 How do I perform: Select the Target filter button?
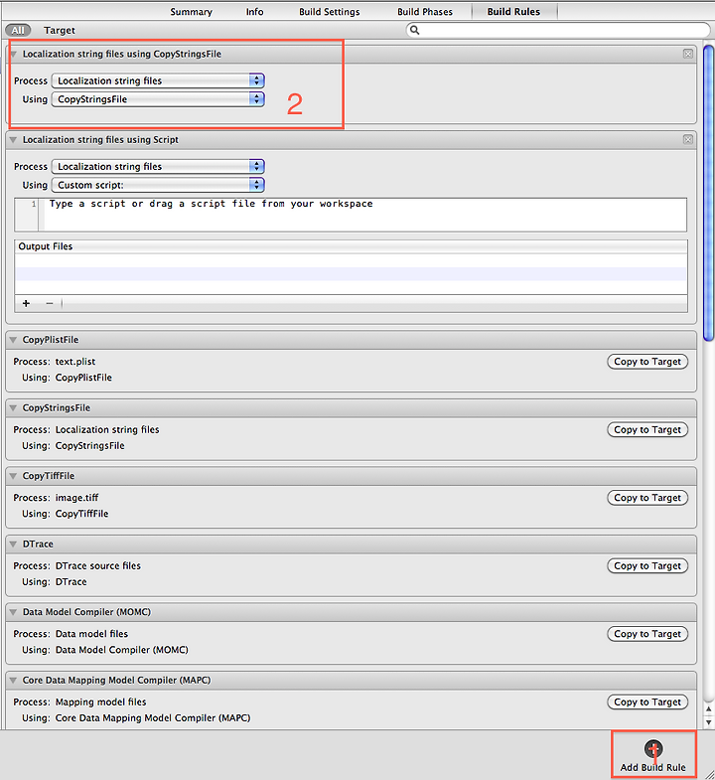click(x=60, y=31)
